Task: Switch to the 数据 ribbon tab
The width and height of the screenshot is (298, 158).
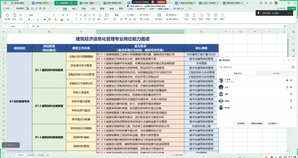Action: [x=102, y=9]
